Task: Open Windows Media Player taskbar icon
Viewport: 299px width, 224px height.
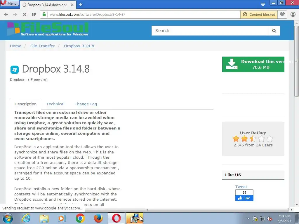Action: tap(62, 218)
